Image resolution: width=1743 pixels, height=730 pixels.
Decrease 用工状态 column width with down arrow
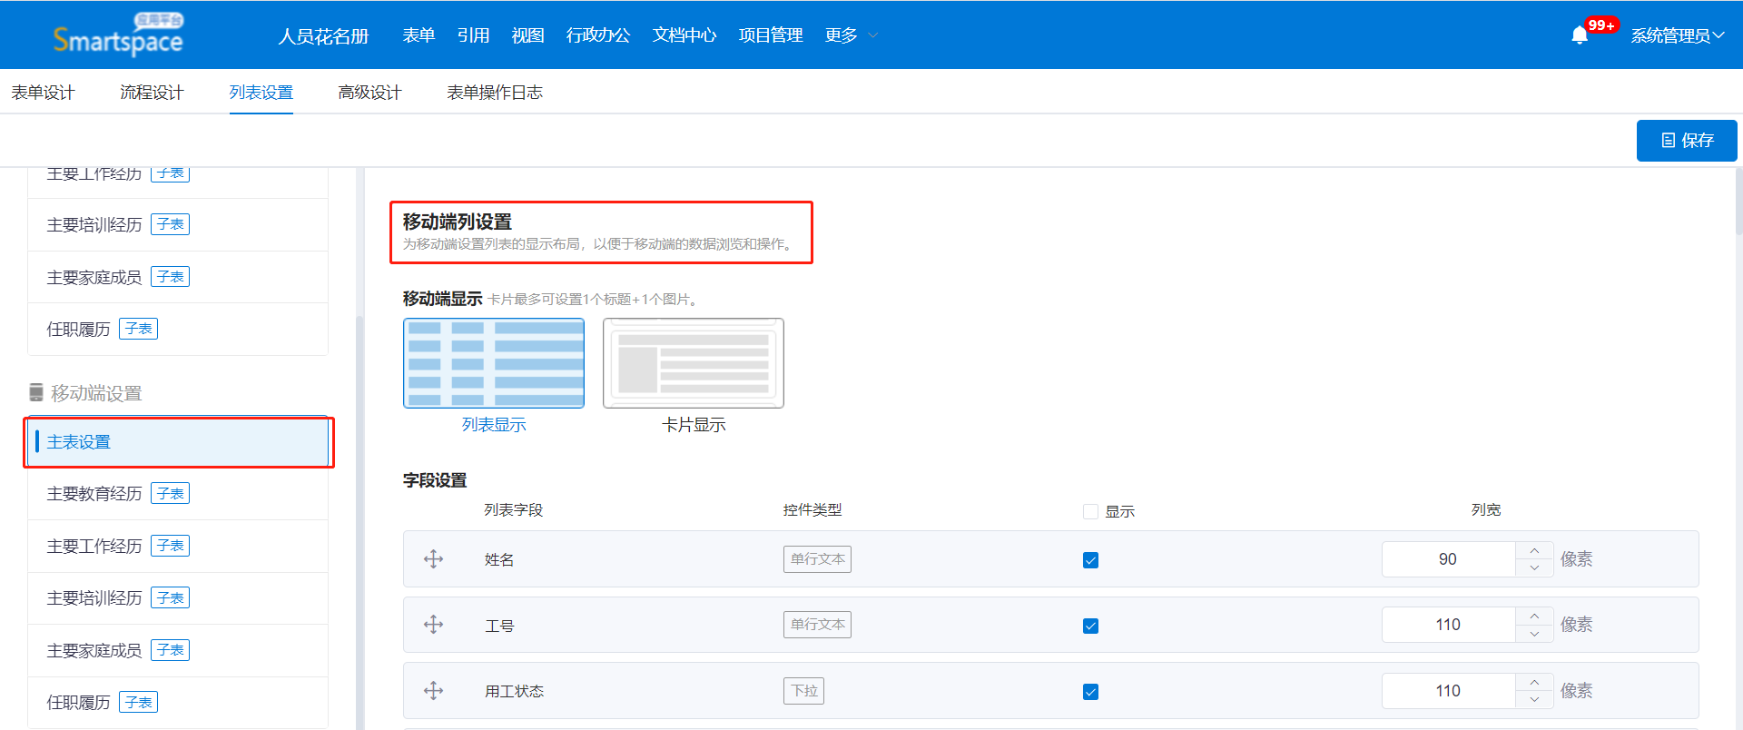1534,699
